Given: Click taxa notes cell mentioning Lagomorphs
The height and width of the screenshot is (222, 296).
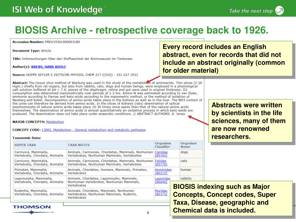Looking at the screenshot, I should coord(110,182).
